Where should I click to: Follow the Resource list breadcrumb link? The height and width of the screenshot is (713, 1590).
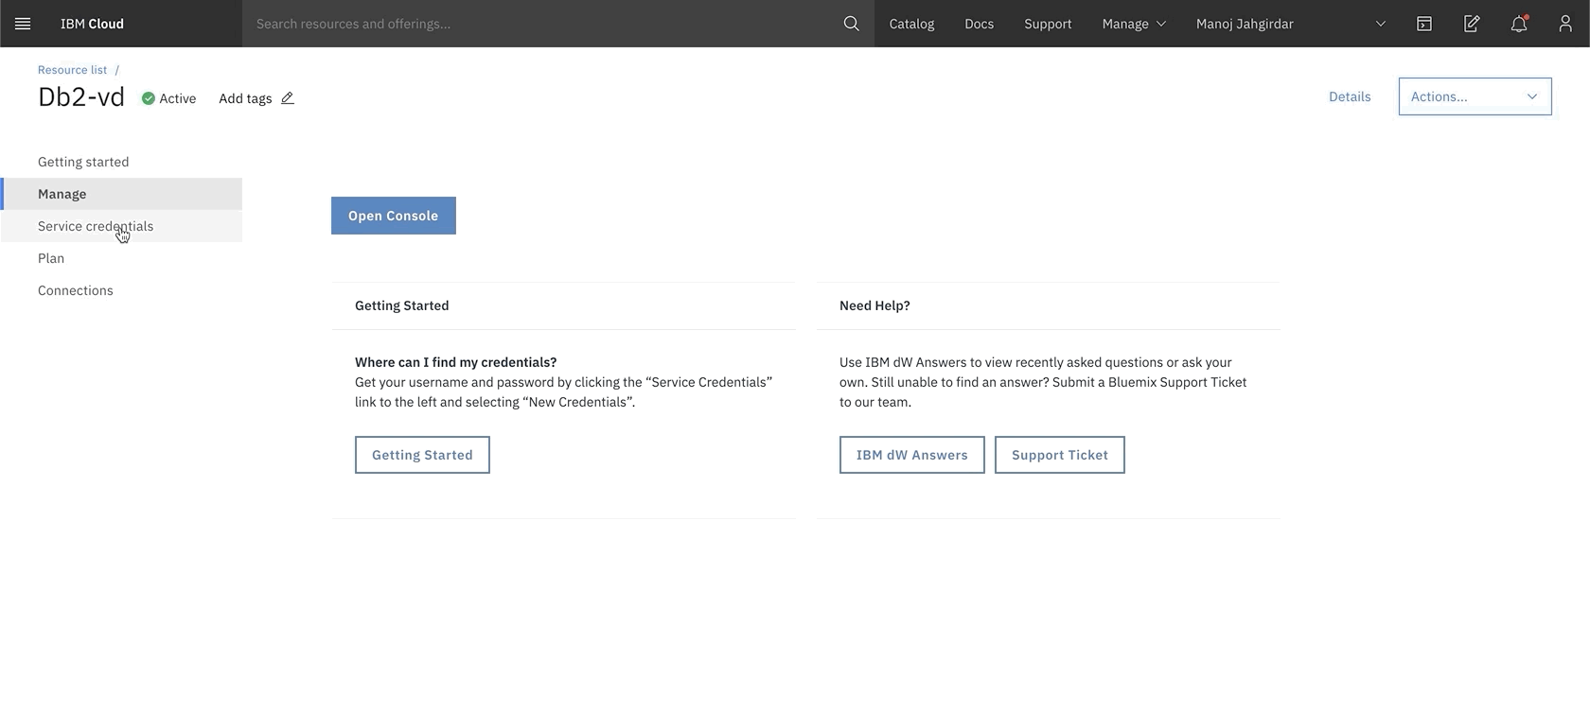pyautogui.click(x=72, y=70)
